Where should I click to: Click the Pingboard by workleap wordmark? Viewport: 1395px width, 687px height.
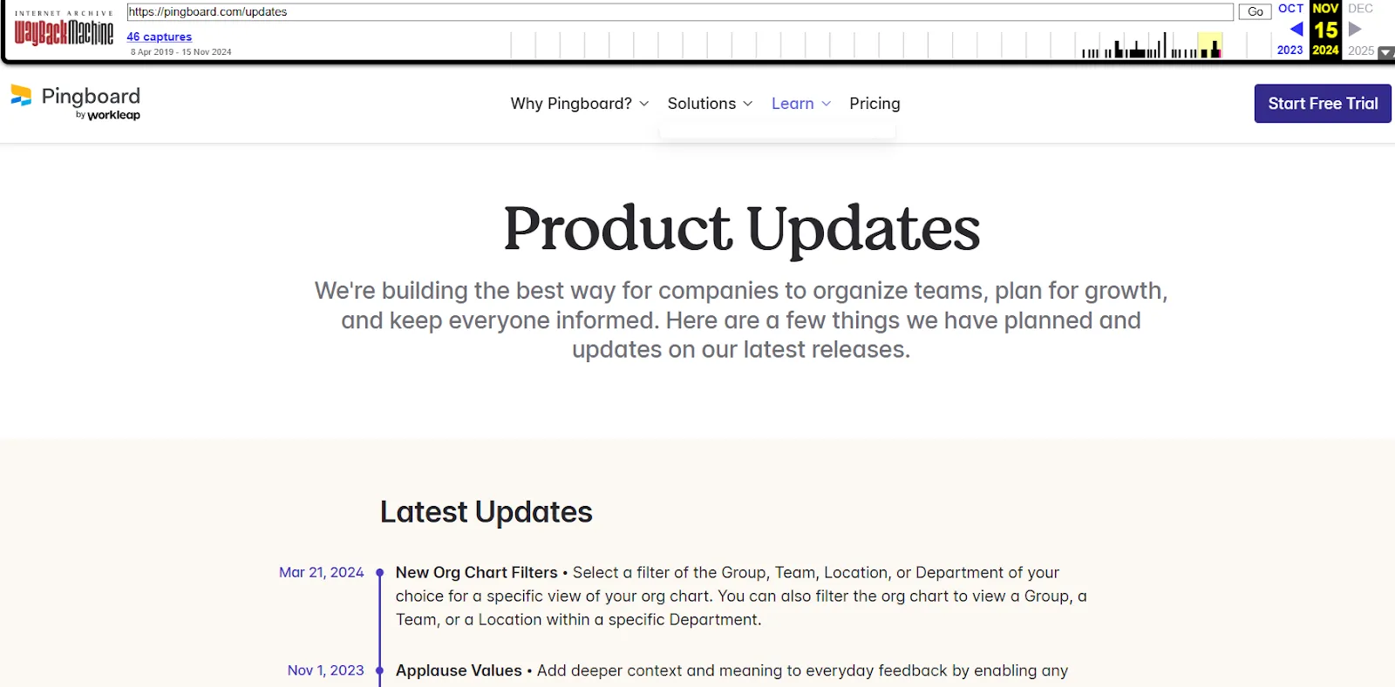pos(91,103)
